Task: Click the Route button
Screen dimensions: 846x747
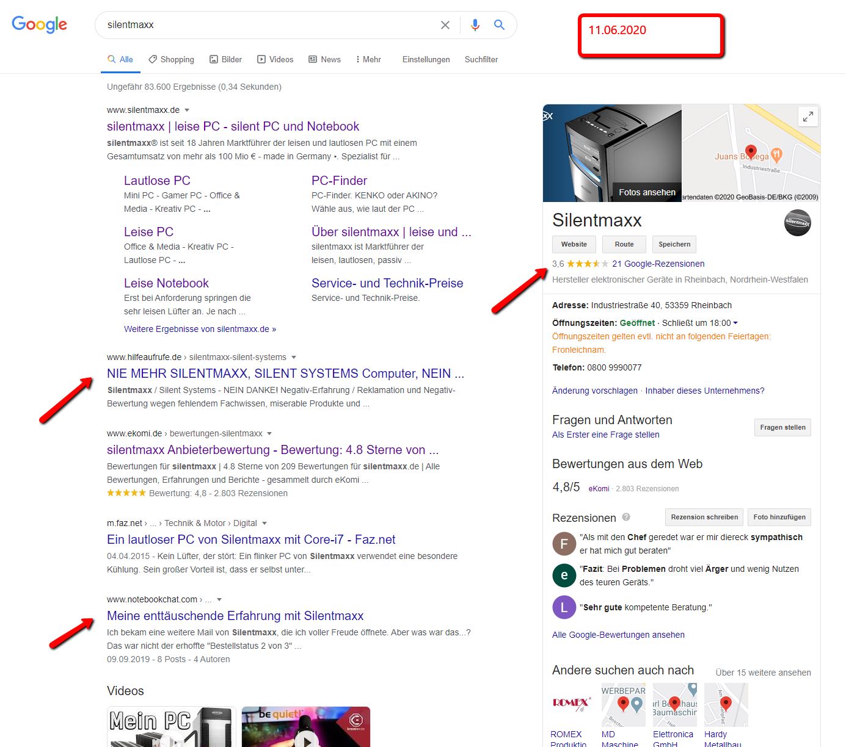Action: coord(624,244)
